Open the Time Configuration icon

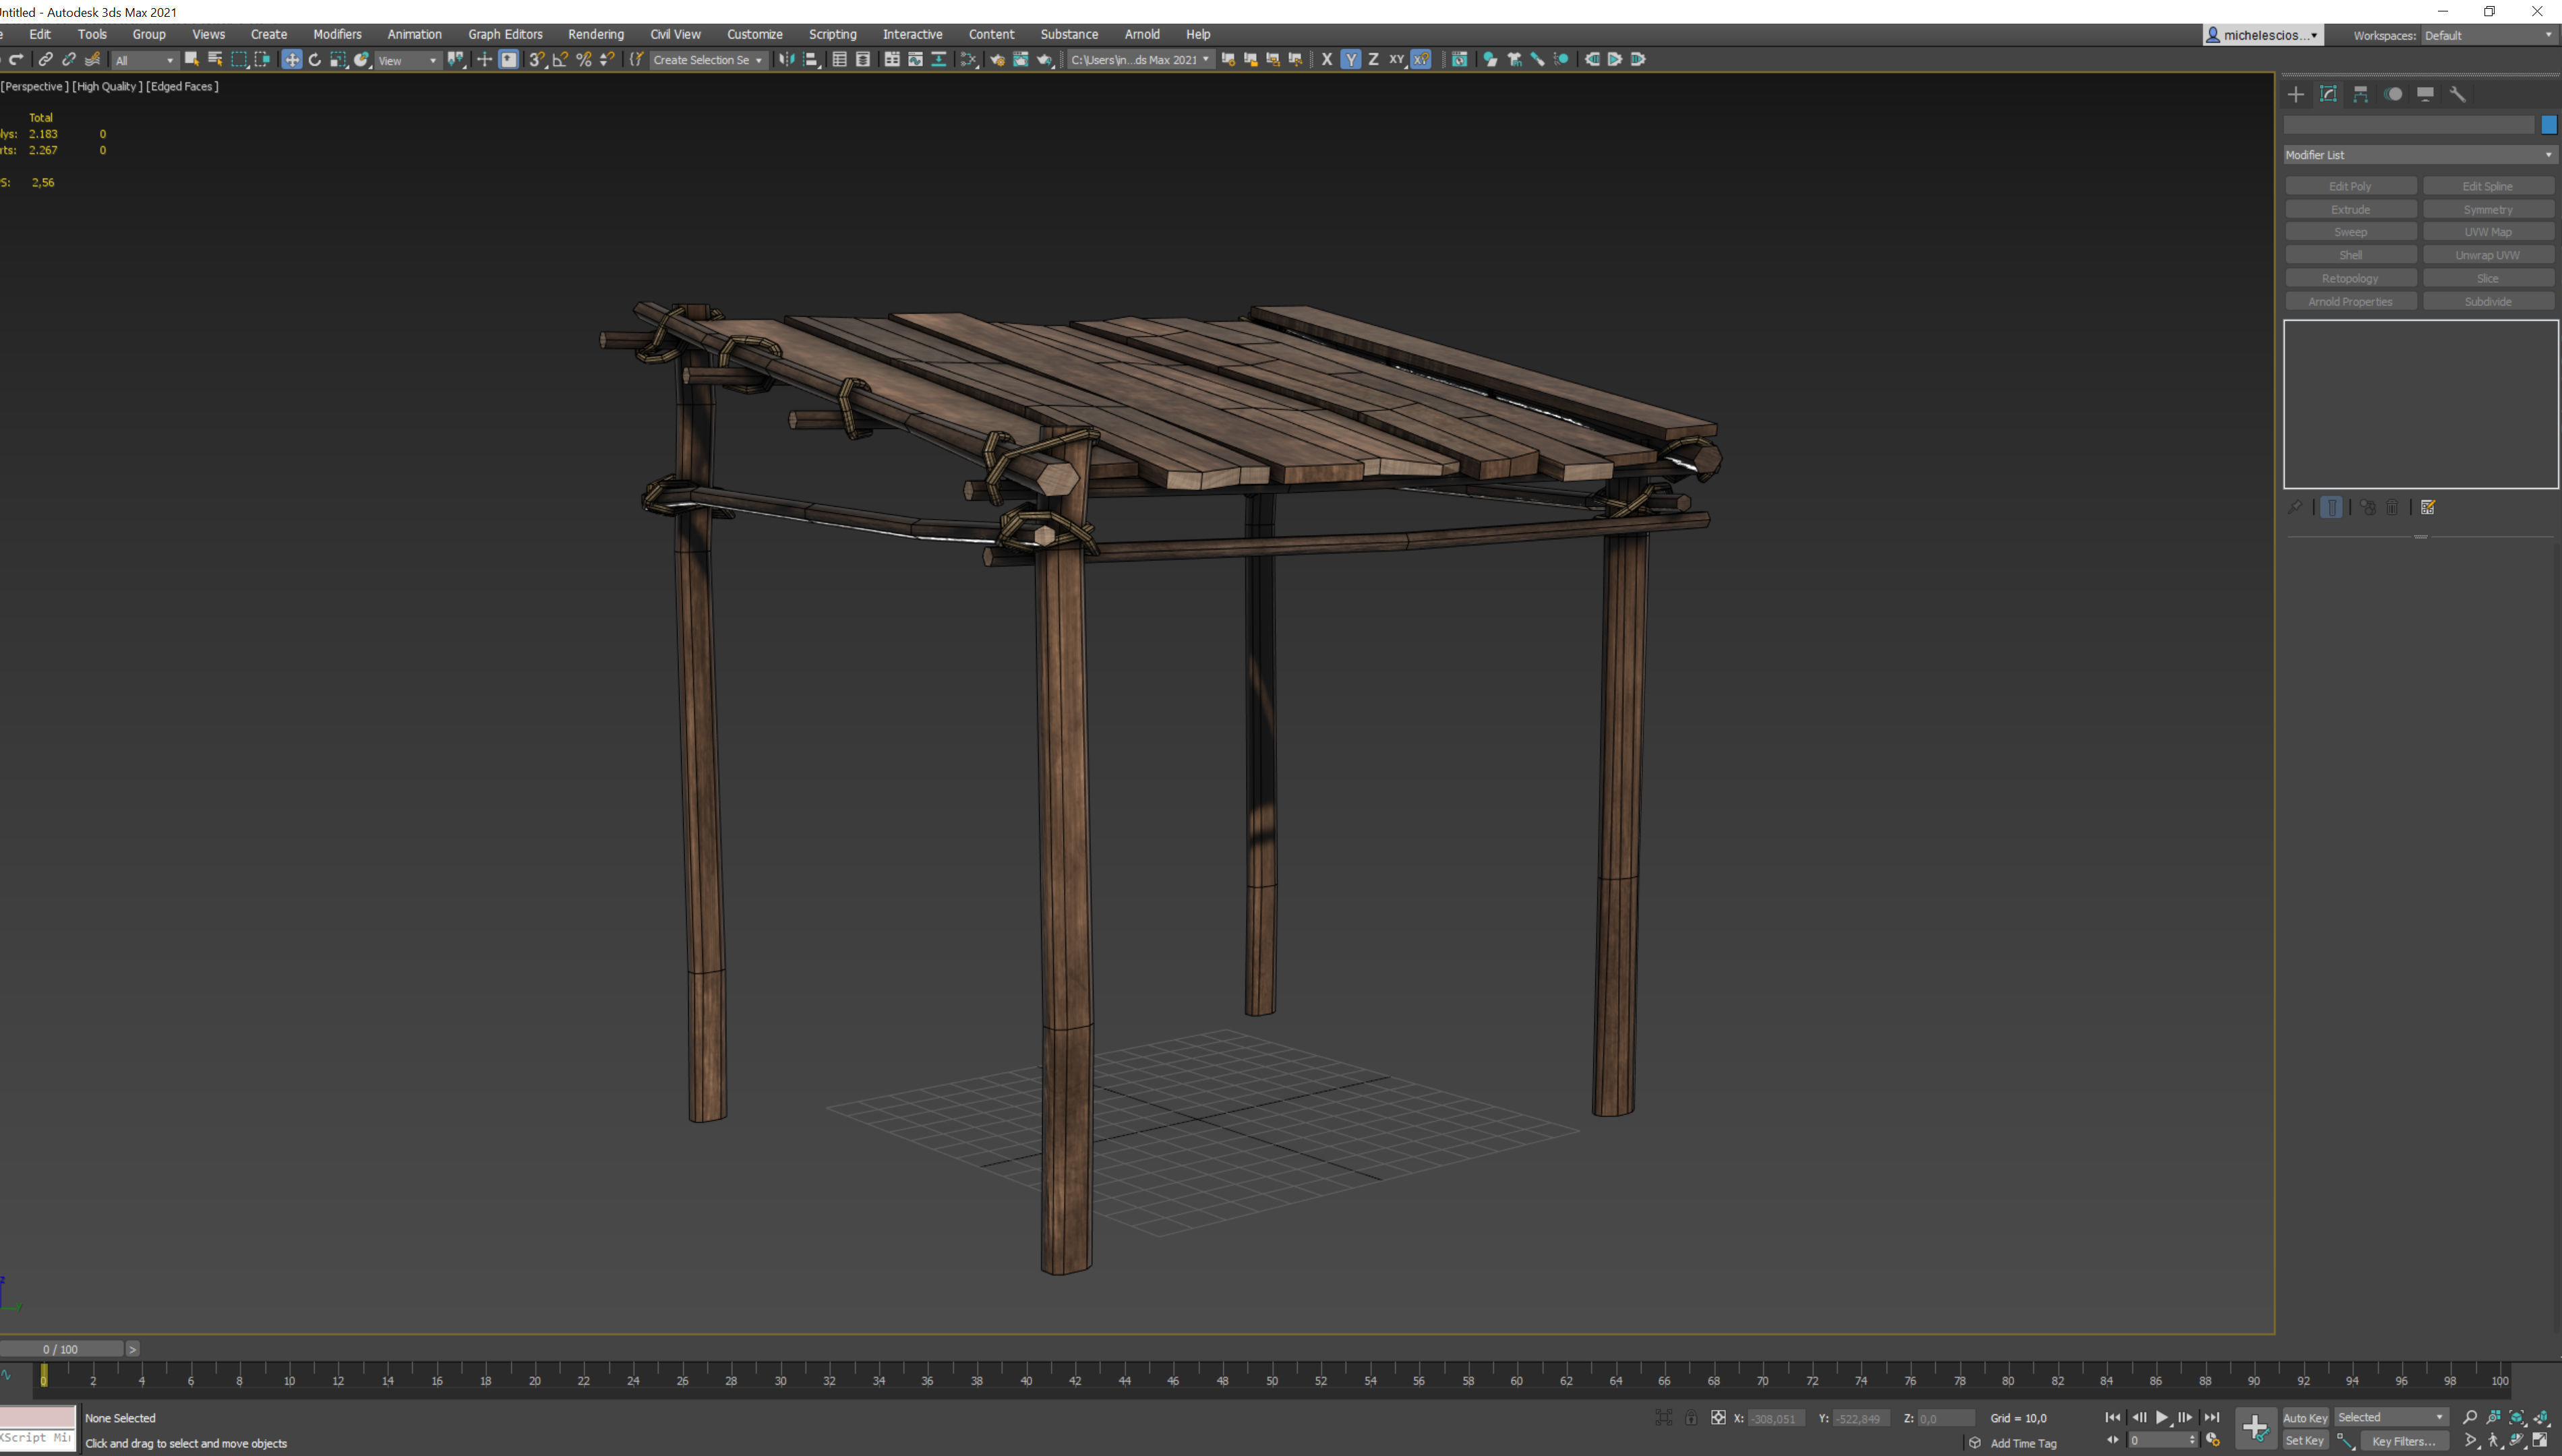[x=2213, y=1441]
